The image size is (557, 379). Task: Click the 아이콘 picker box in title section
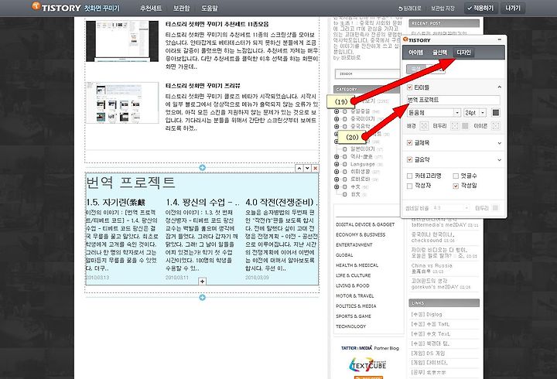[x=496, y=126]
